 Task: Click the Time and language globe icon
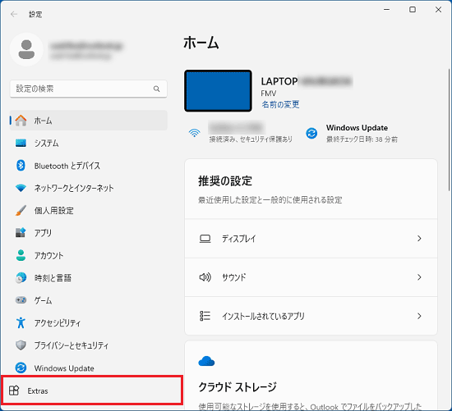[21, 278]
